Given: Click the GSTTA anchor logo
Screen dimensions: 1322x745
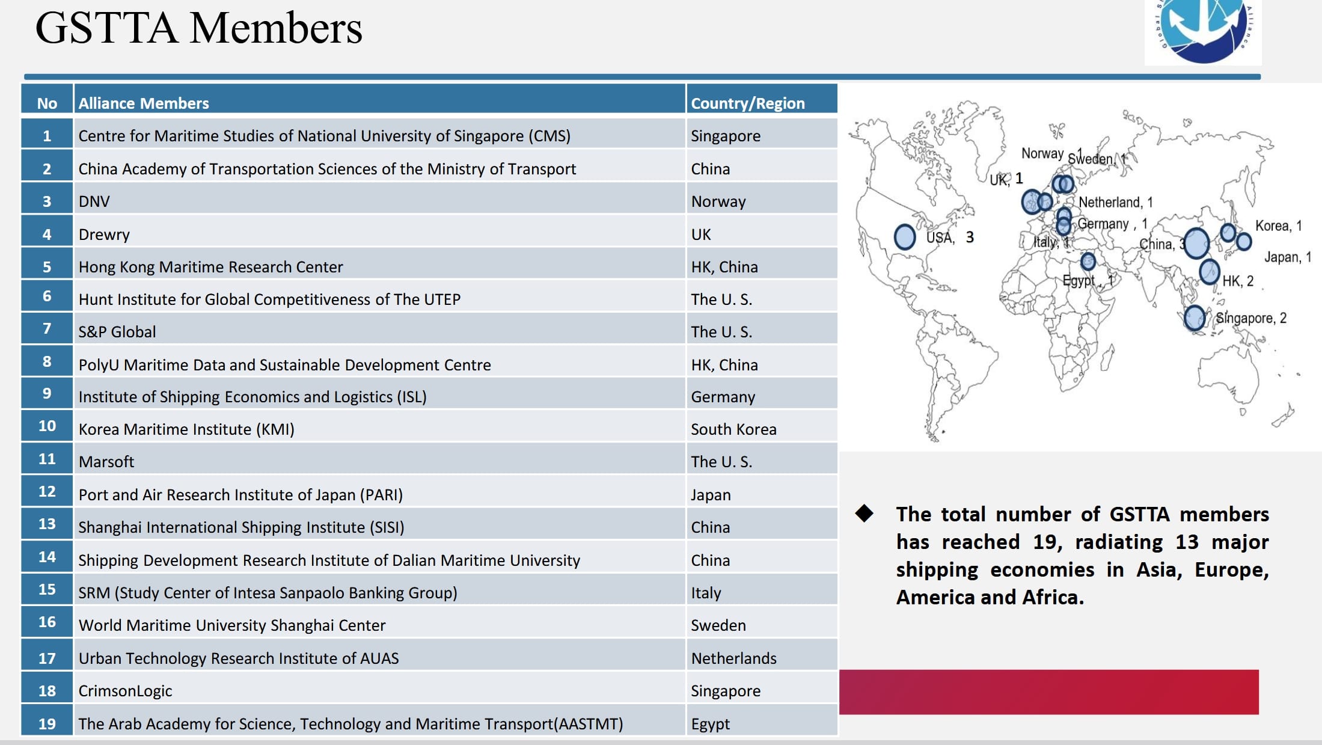Looking at the screenshot, I should 1203,31.
